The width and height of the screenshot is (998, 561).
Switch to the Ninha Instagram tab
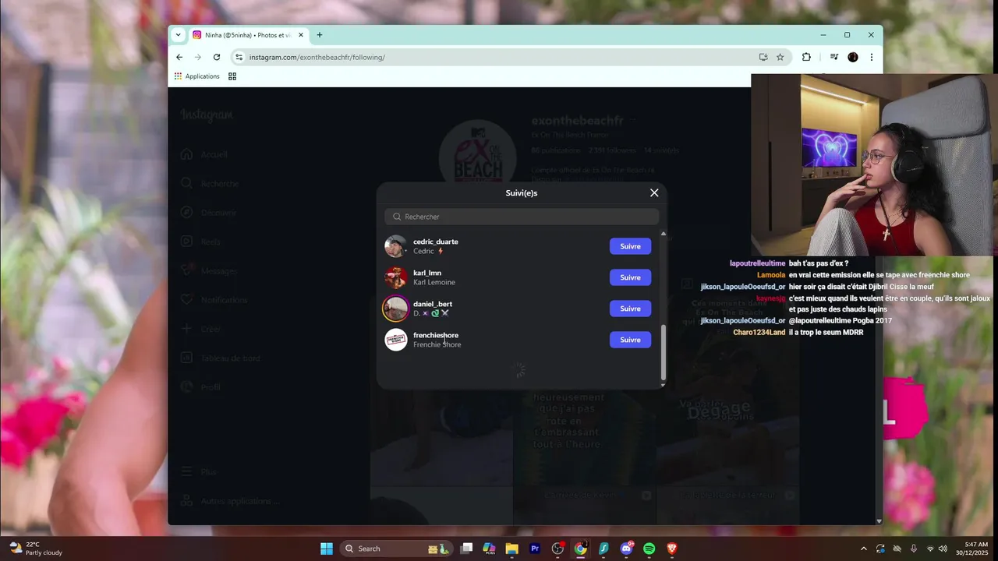248,35
